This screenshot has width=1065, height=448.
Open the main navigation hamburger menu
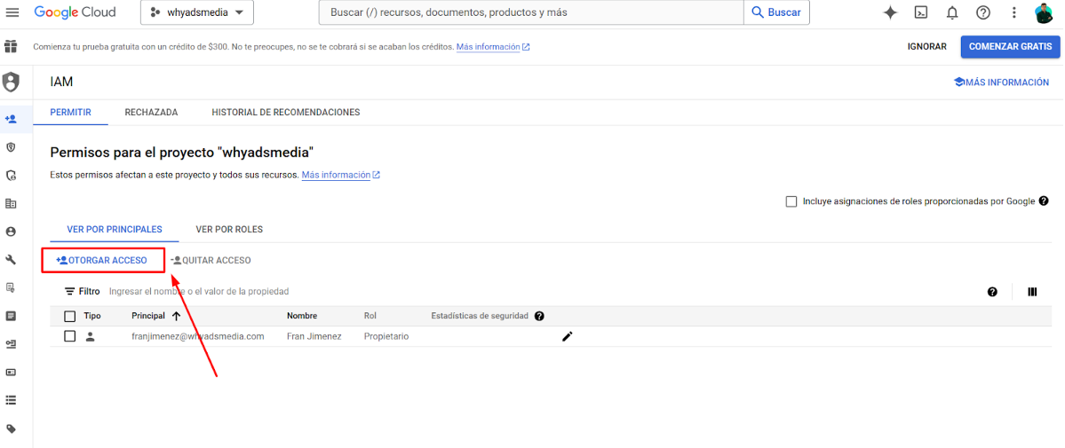pyautogui.click(x=12, y=12)
